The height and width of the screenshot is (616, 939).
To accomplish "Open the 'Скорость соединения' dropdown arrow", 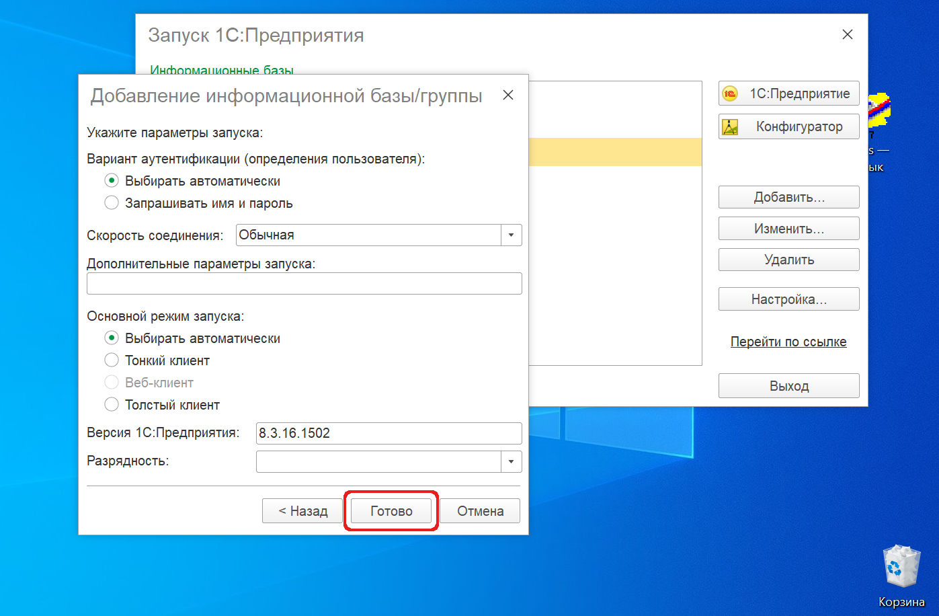I will pos(512,235).
